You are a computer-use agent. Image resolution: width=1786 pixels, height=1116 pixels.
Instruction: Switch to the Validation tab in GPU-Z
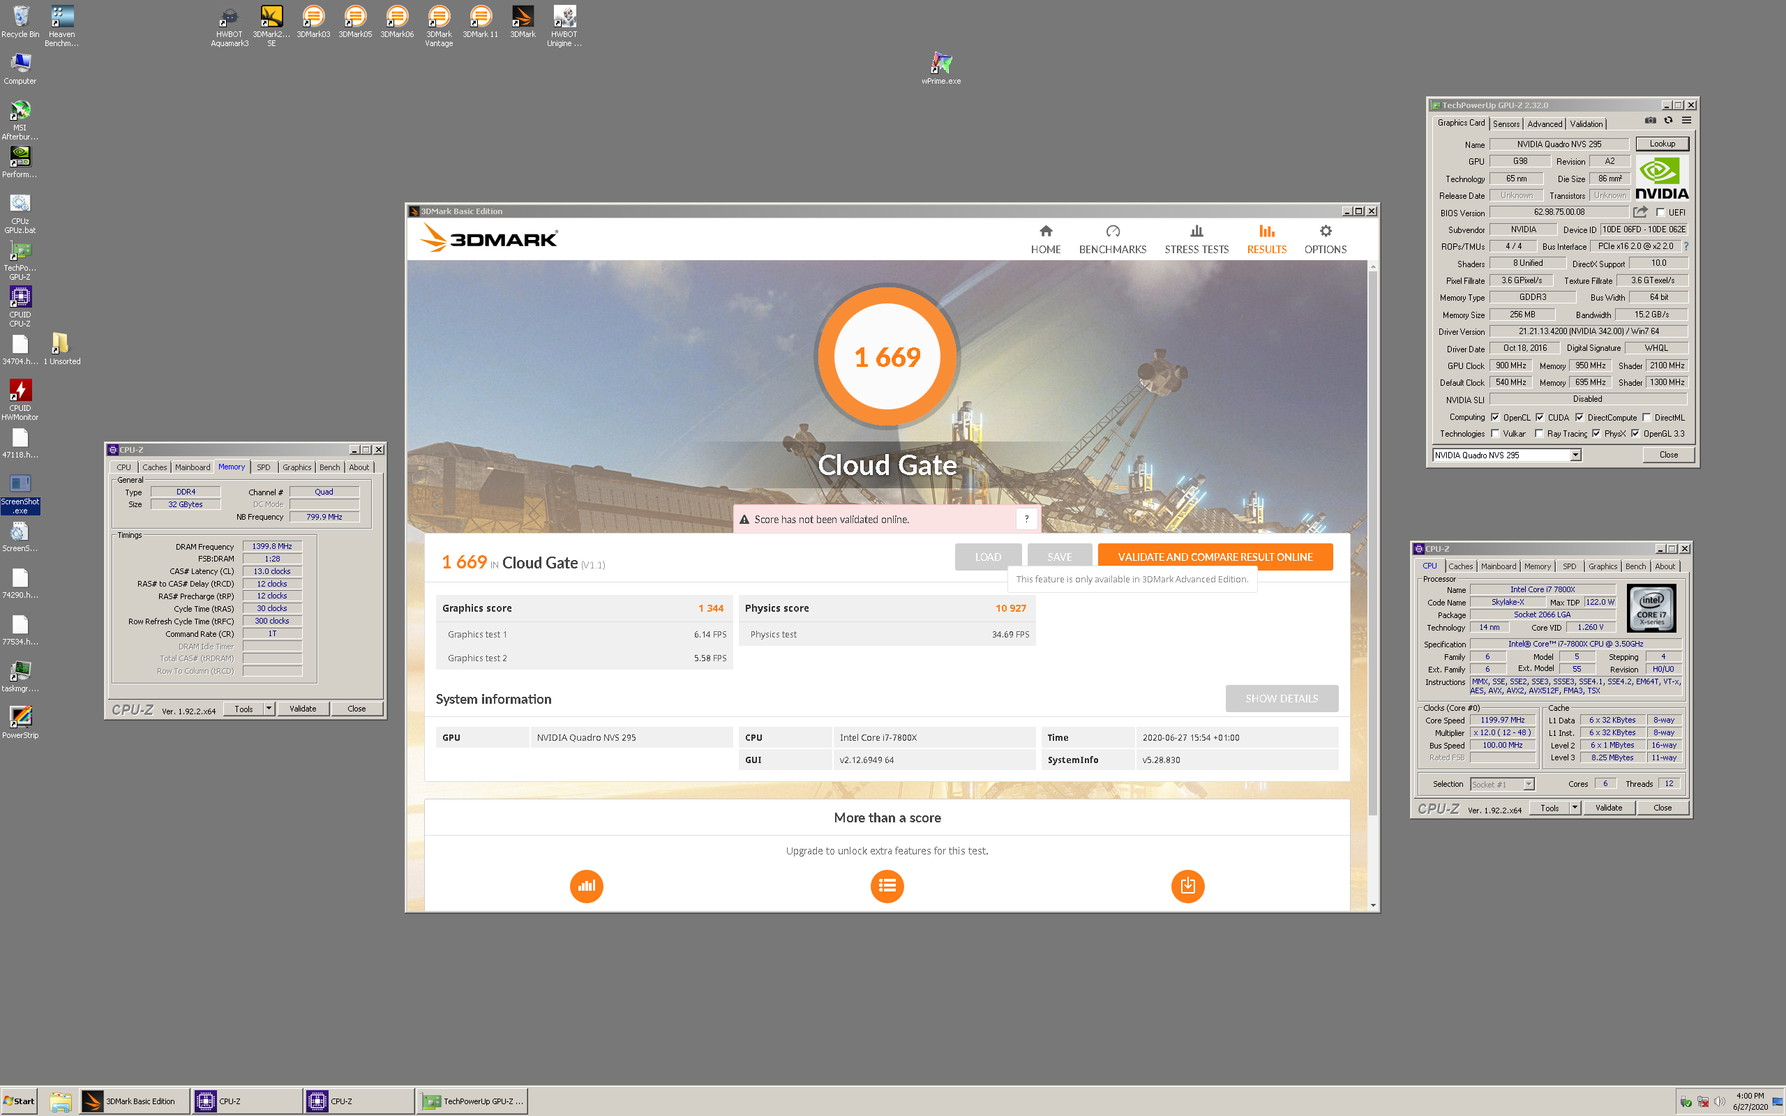click(x=1586, y=124)
